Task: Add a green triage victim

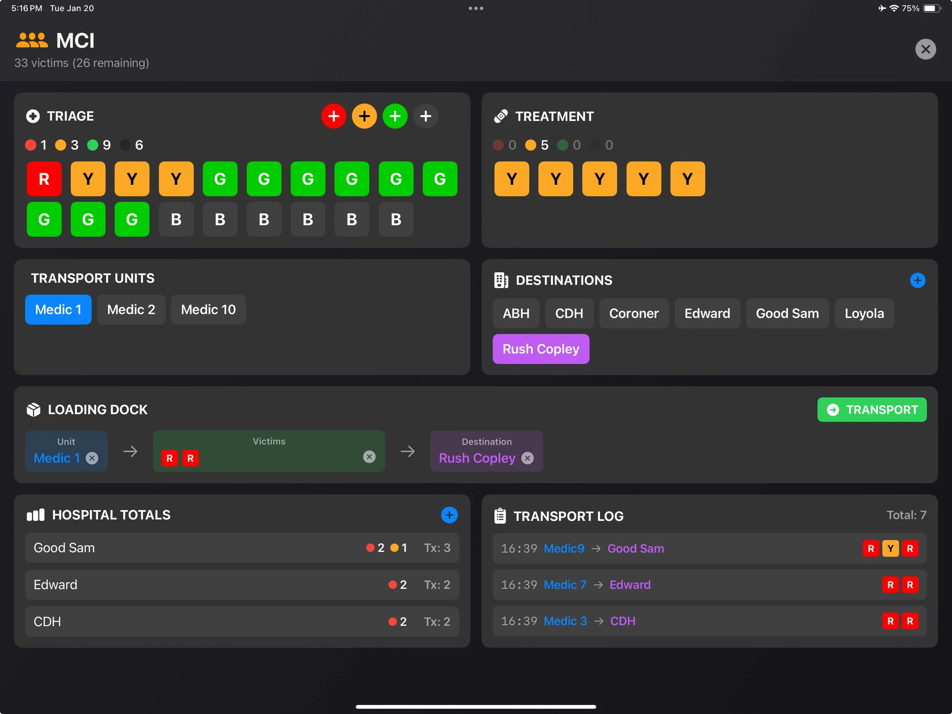Action: tap(395, 116)
